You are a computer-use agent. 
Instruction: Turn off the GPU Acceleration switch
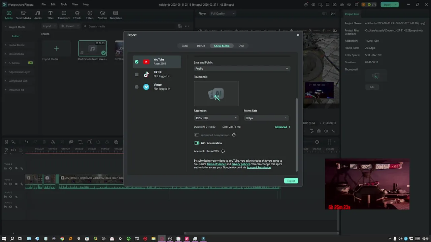click(197, 143)
